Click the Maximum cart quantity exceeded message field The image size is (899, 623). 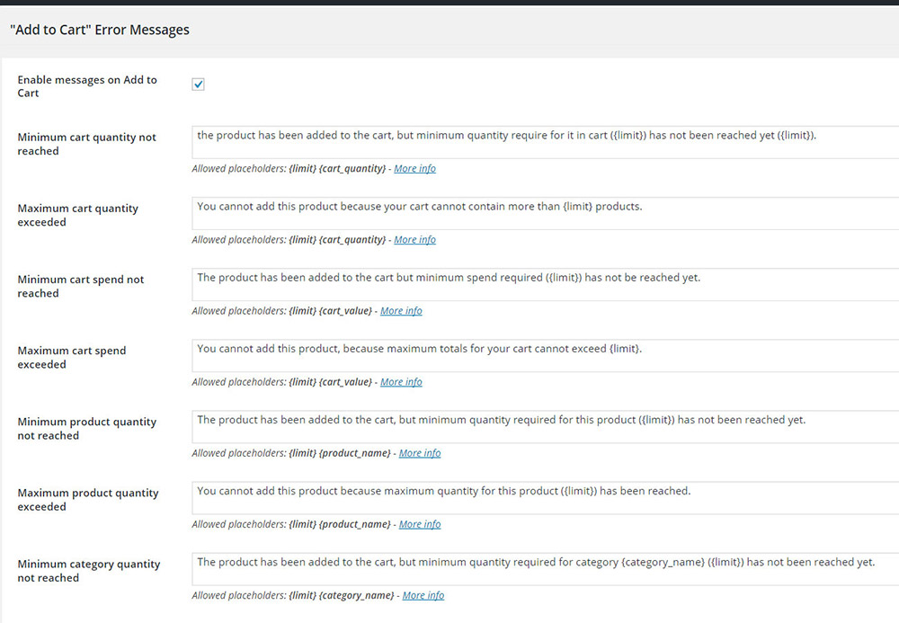click(545, 213)
